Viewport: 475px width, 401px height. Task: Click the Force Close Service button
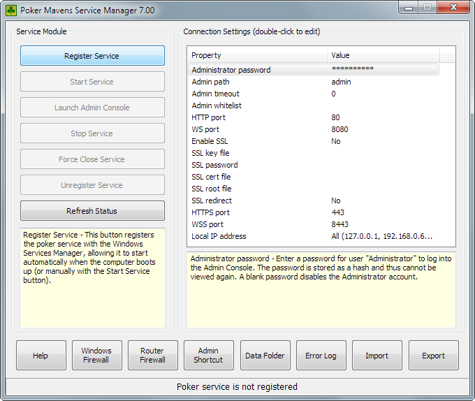(x=92, y=159)
